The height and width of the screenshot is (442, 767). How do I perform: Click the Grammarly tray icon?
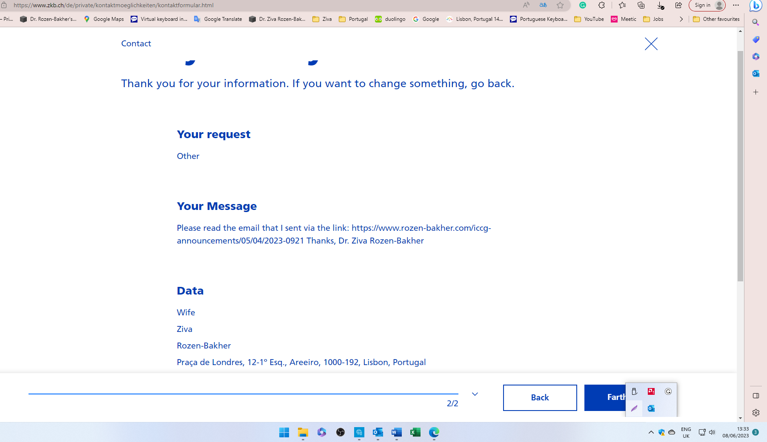[668, 391]
